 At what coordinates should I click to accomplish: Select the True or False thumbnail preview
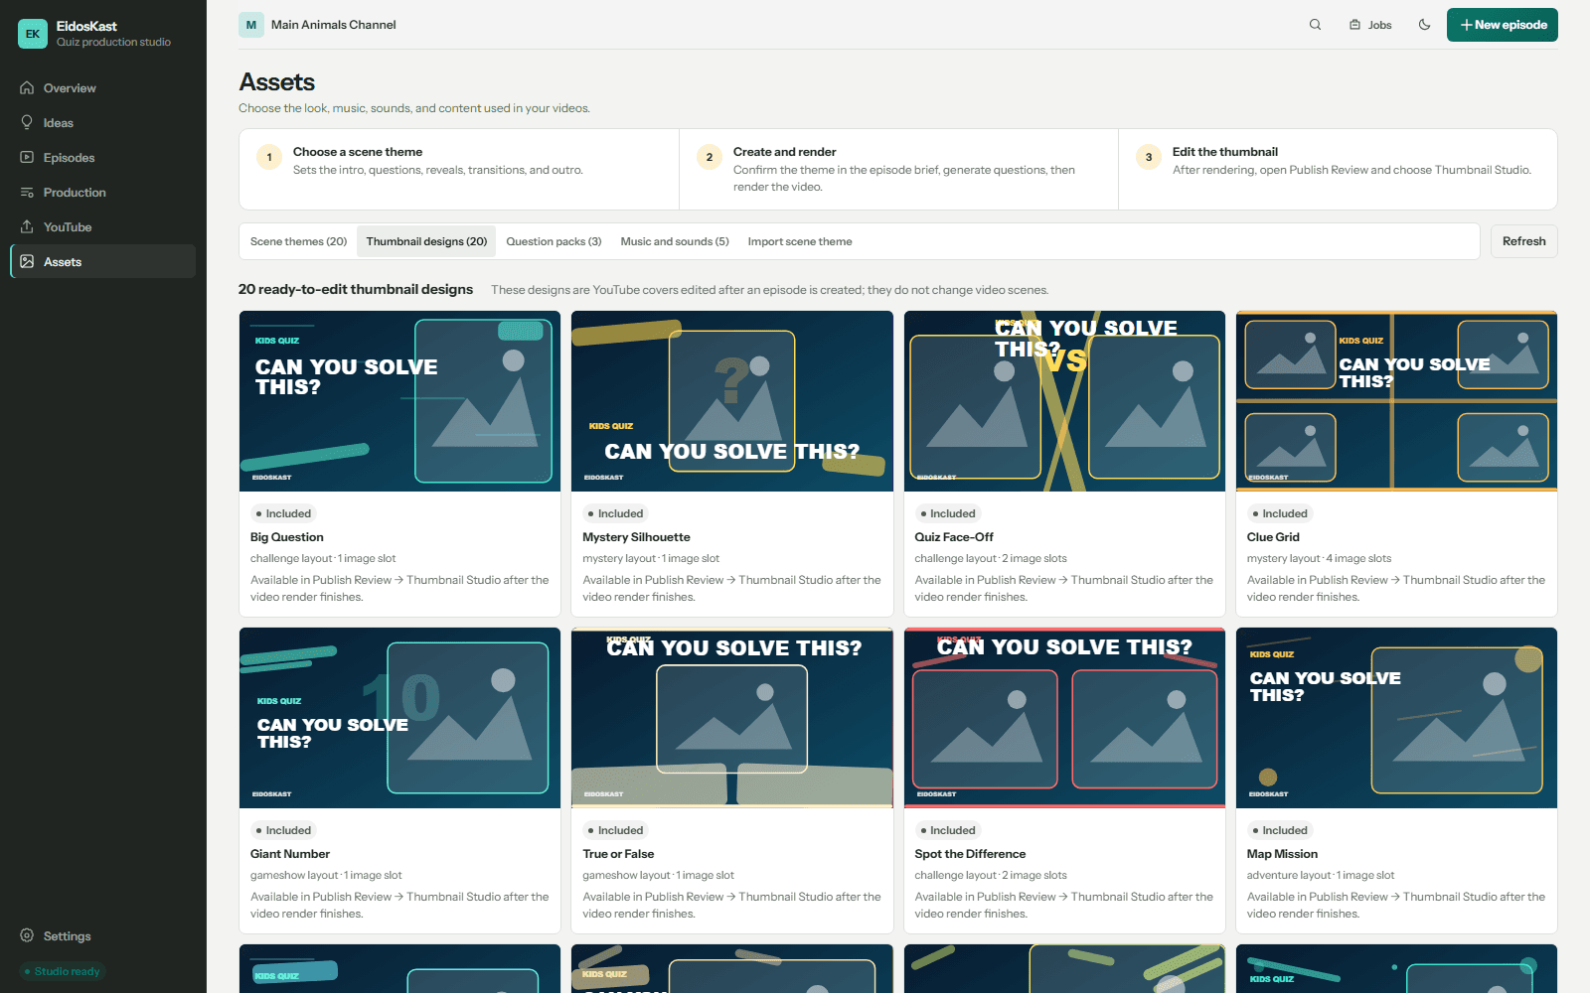(x=732, y=718)
